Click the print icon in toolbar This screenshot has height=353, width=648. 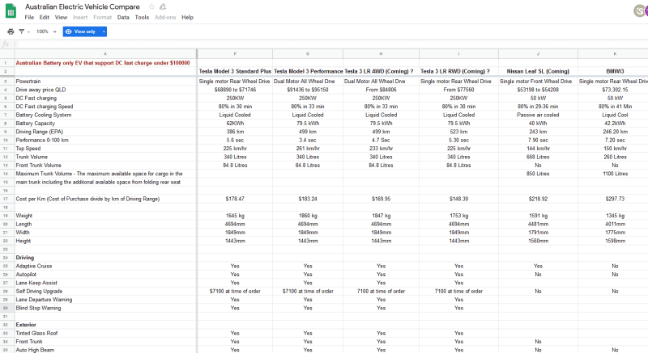click(11, 32)
